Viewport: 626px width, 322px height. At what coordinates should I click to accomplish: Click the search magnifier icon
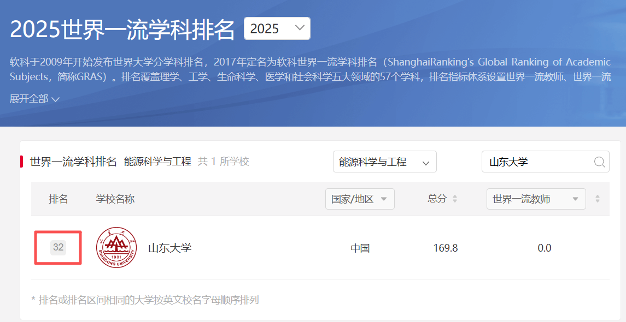[599, 162]
